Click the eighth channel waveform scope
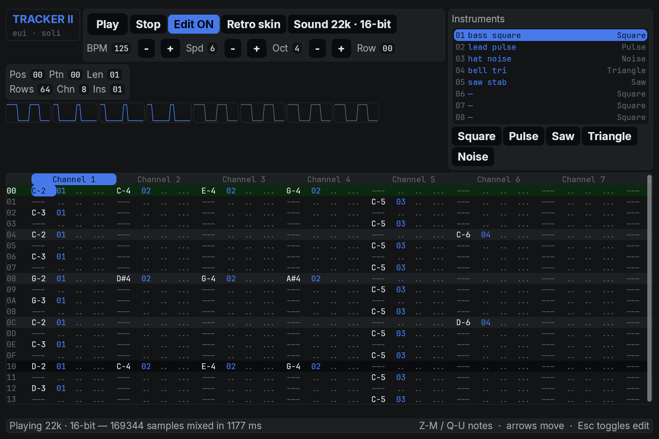 tap(357, 113)
